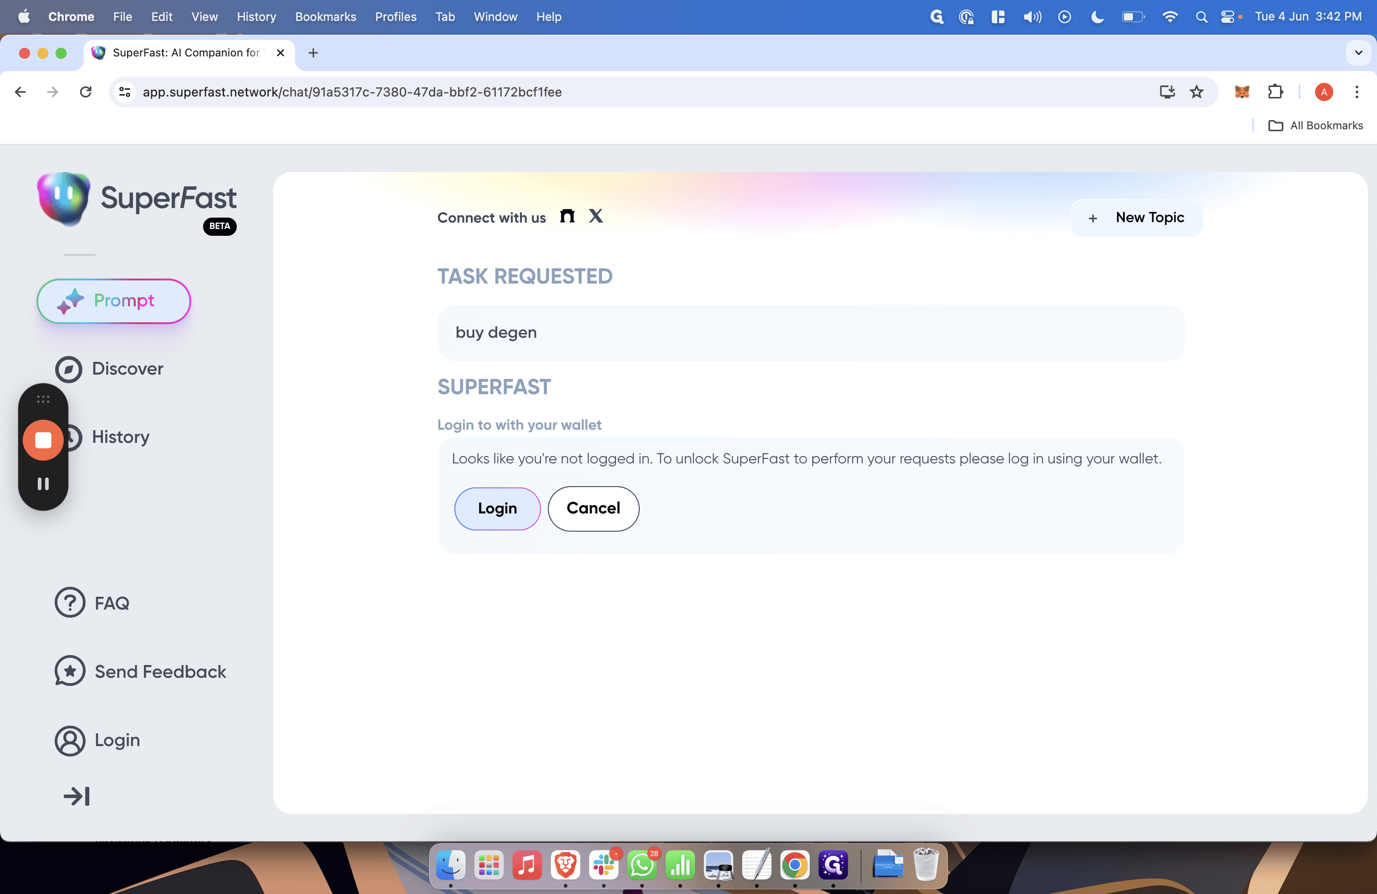Viewport: 1377px width, 894px height.
Task: Open Finder in the Dock
Action: 450,864
